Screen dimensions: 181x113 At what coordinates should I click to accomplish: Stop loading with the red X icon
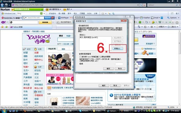click(144, 5)
